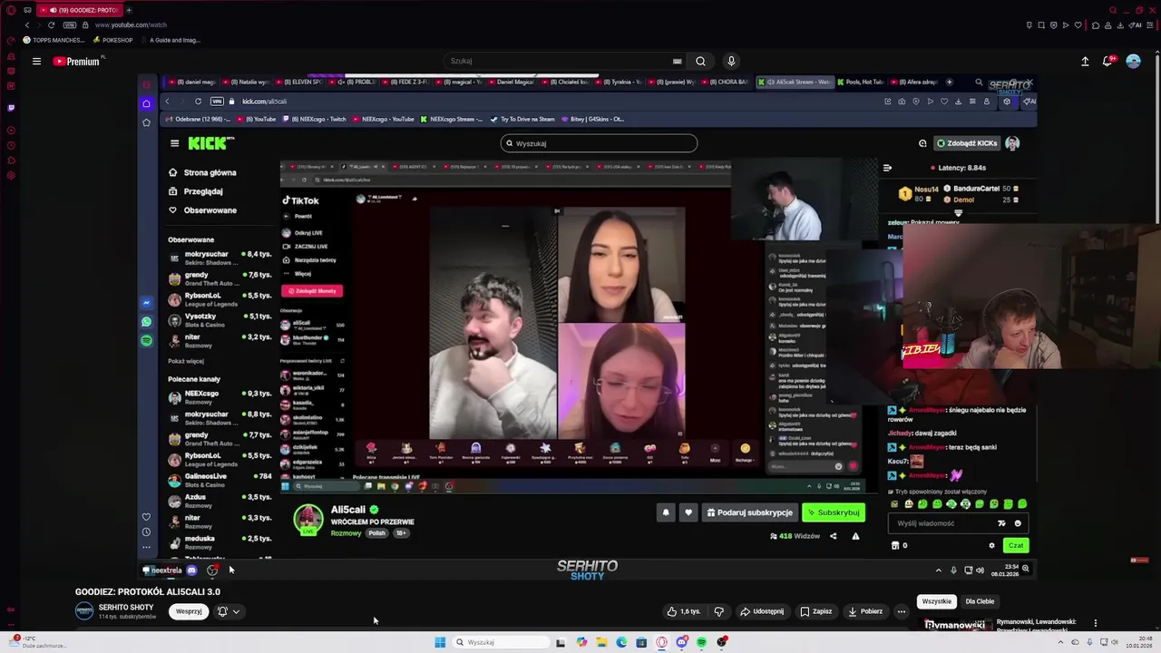Open SERHITO SHOTY channel avatar

click(x=84, y=611)
